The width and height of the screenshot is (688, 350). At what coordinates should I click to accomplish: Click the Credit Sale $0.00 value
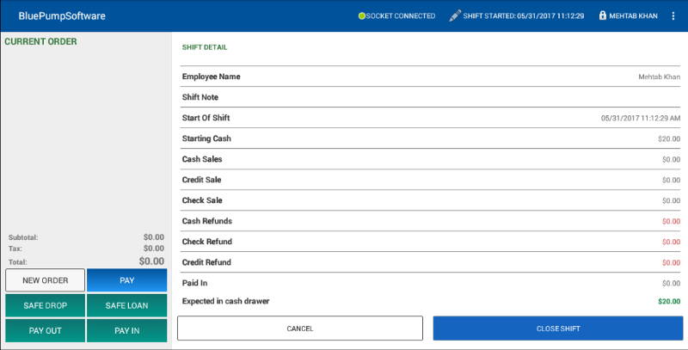point(671,180)
